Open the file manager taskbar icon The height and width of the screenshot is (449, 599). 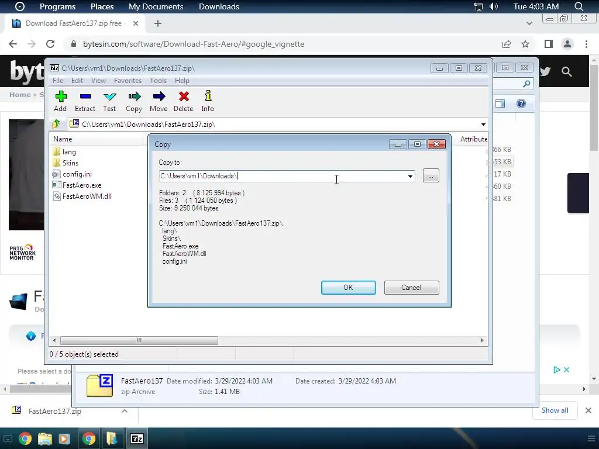[x=45, y=438]
